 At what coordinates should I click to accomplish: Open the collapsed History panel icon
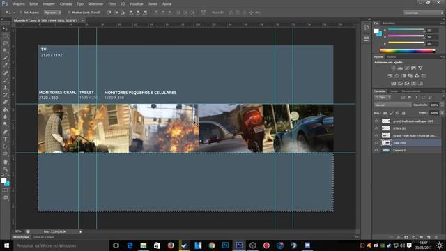[366, 28]
